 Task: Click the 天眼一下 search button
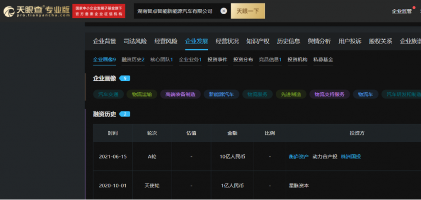[x=248, y=11]
